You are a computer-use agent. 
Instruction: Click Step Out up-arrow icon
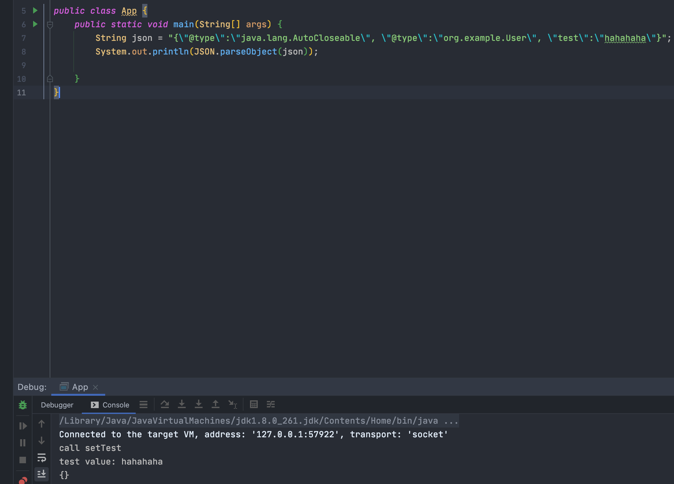click(216, 404)
